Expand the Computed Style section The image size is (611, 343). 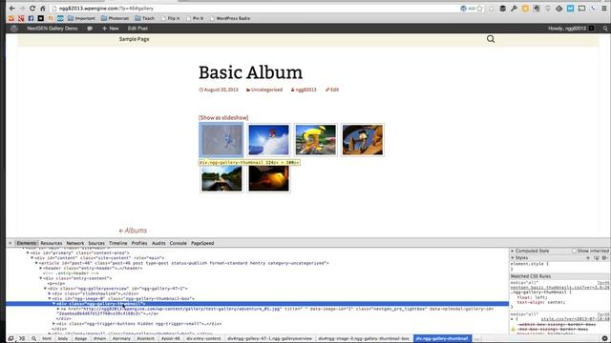(x=513, y=251)
